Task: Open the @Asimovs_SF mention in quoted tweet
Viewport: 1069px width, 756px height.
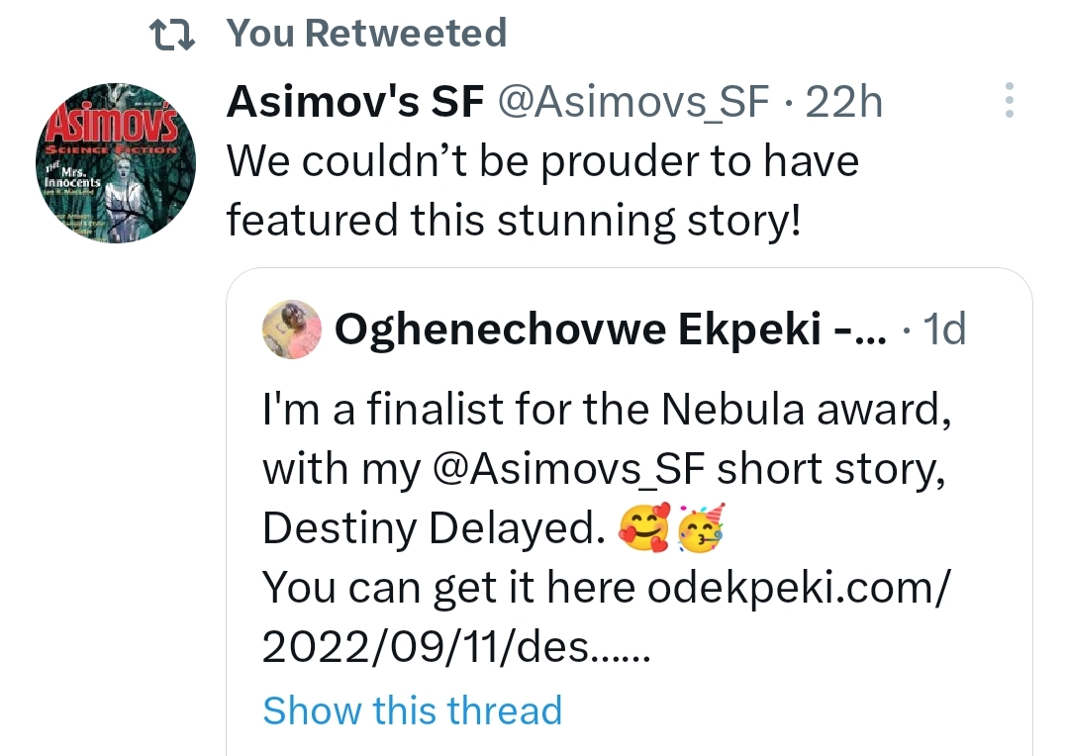Action: coord(569,469)
